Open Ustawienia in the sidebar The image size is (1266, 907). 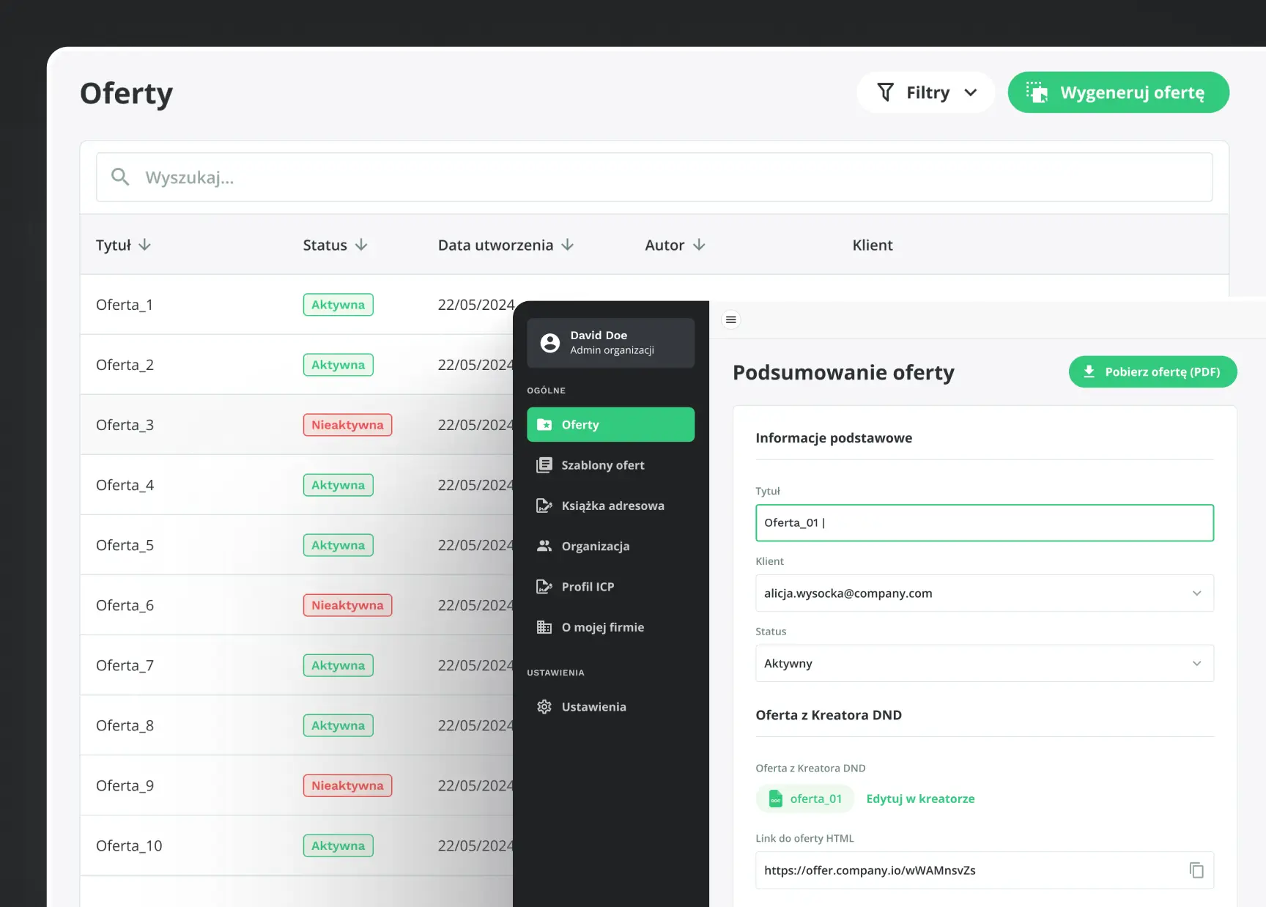tap(593, 707)
